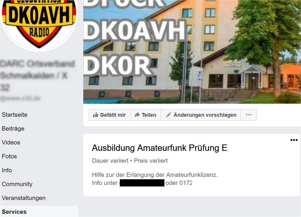Click Änderungen vorschlagen button text
The height and width of the screenshot is (217, 301).
coord(205,115)
